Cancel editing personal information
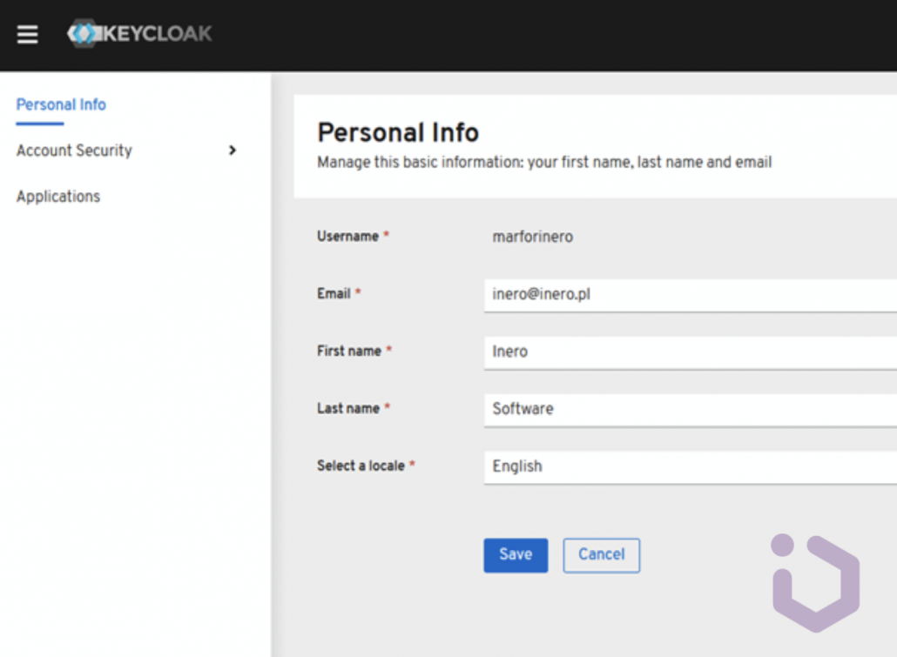 pyautogui.click(x=601, y=554)
